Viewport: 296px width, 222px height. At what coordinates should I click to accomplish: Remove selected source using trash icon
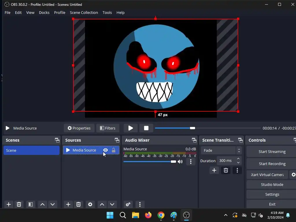pyautogui.click(x=78, y=204)
